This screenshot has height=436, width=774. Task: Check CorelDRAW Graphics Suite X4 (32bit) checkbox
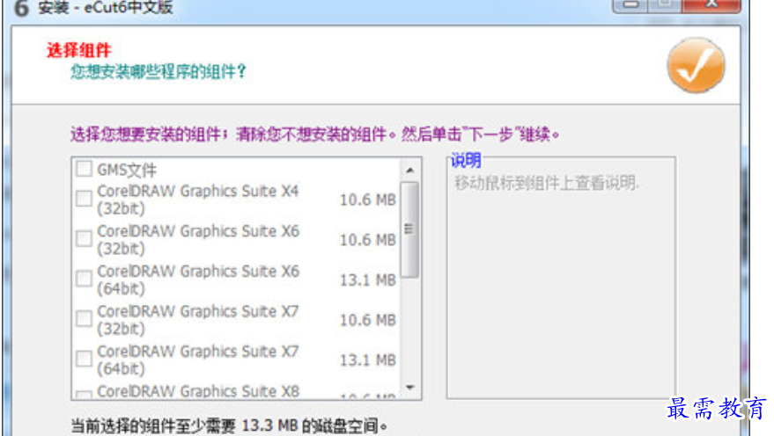click(84, 199)
